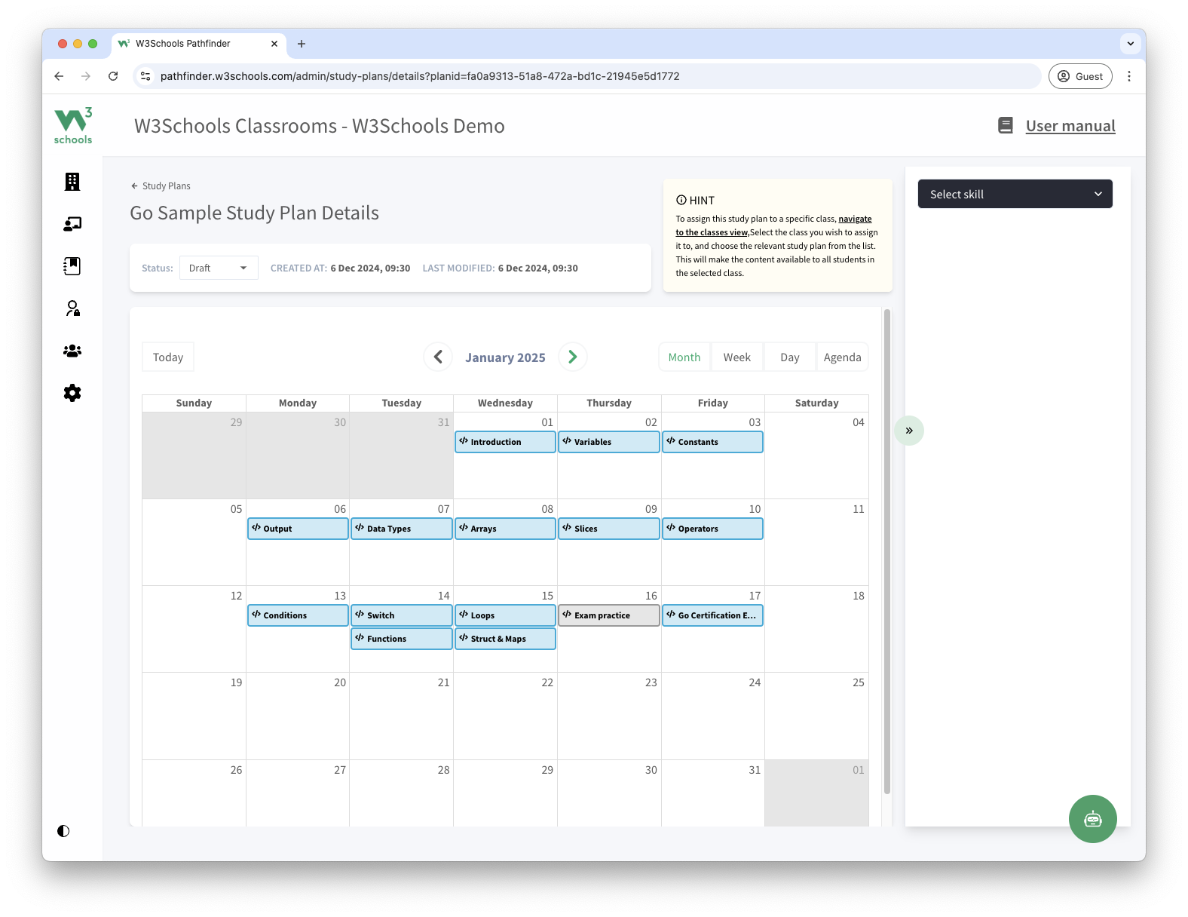Collapse the skill side panel
The height and width of the screenshot is (917, 1188).
pos(909,431)
